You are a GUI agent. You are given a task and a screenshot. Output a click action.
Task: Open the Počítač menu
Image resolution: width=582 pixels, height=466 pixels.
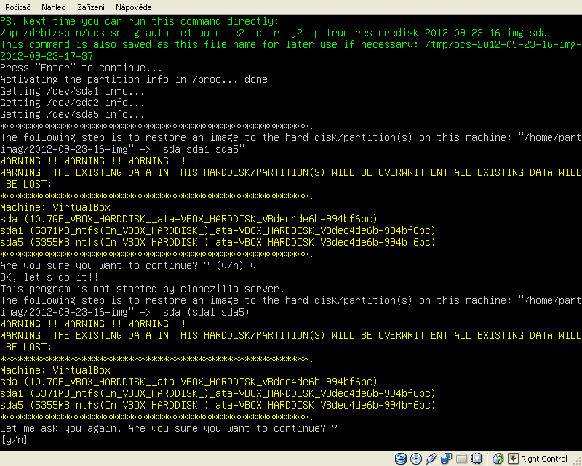pos(18,7)
